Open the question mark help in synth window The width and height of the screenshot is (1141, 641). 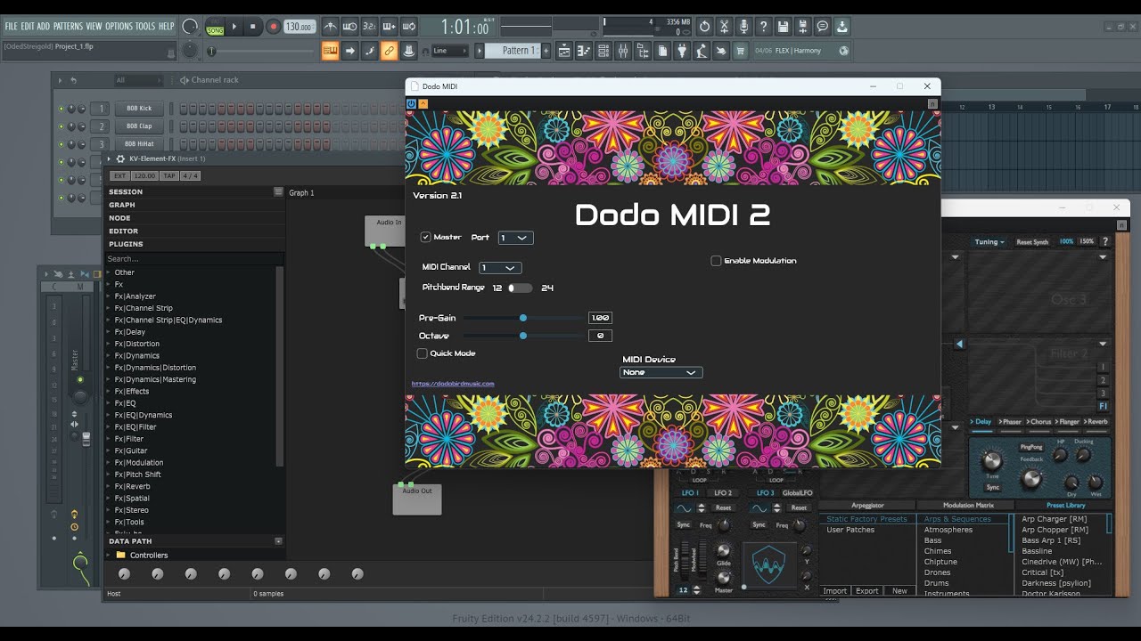click(x=1105, y=241)
